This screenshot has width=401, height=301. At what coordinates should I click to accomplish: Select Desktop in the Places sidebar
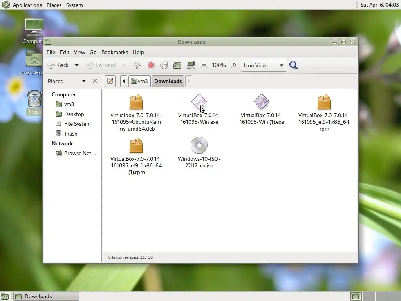point(74,114)
